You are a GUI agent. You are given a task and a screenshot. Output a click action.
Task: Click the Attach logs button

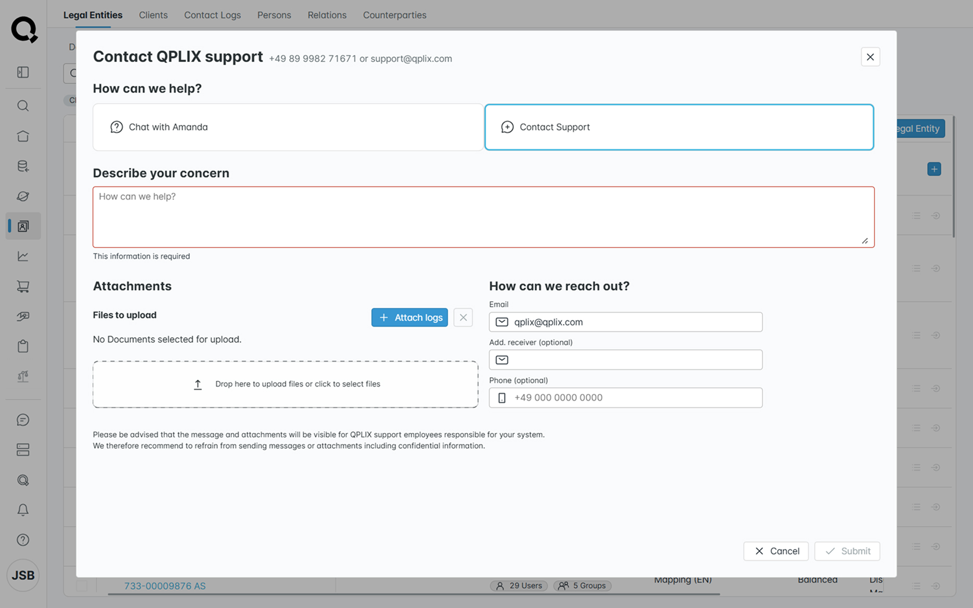(x=410, y=317)
